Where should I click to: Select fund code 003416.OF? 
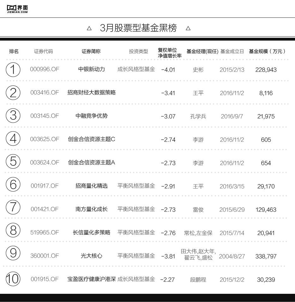tap(44, 92)
